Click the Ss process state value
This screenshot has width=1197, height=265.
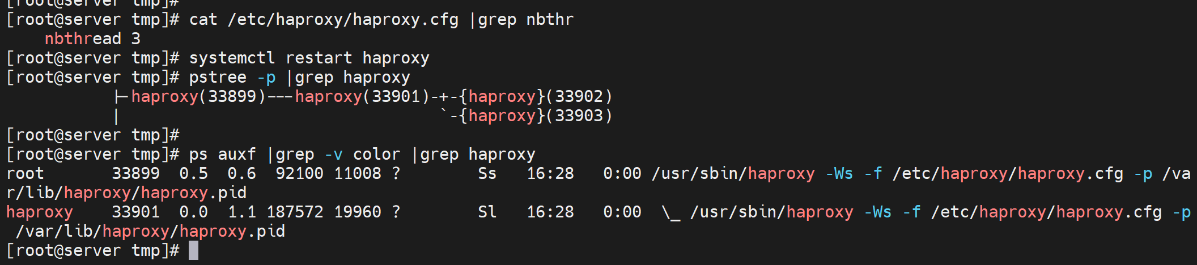pyautogui.click(x=487, y=173)
